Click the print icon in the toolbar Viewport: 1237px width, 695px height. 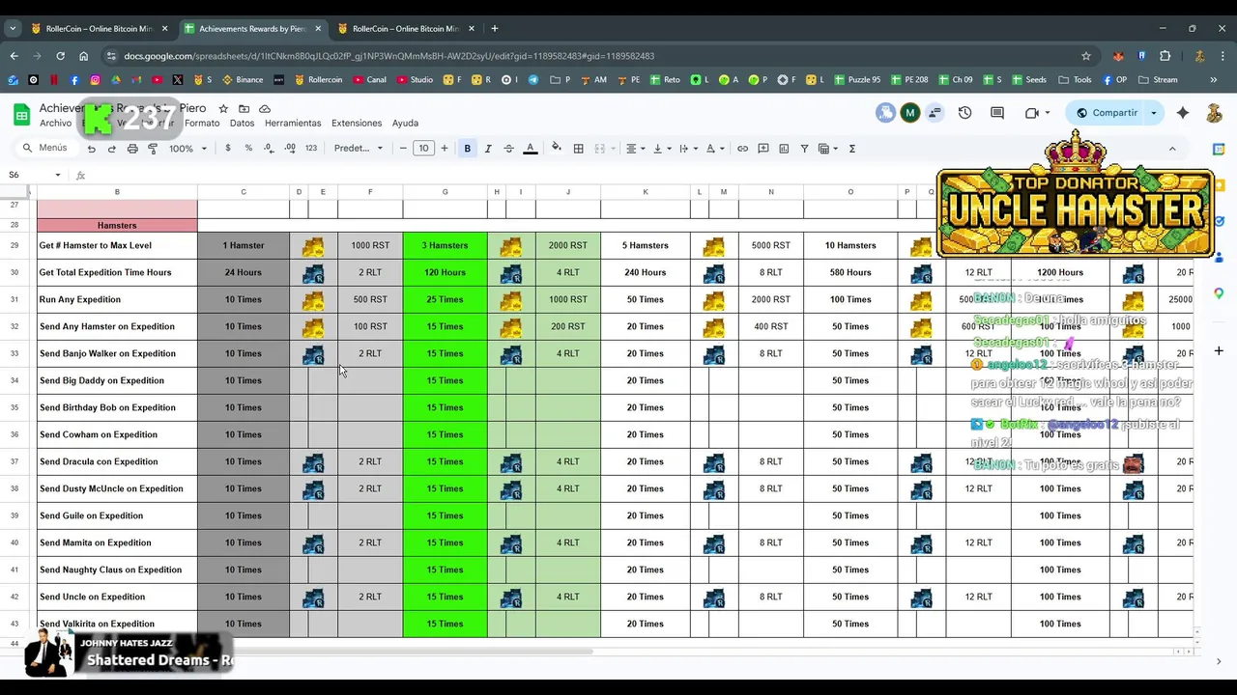(x=132, y=149)
